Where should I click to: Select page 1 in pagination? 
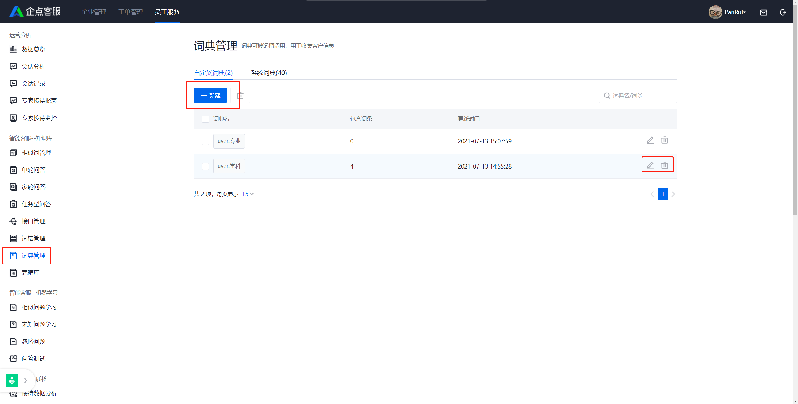[663, 194]
